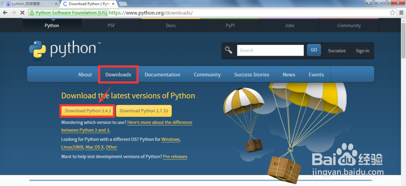Open the News navigation menu

[289, 75]
